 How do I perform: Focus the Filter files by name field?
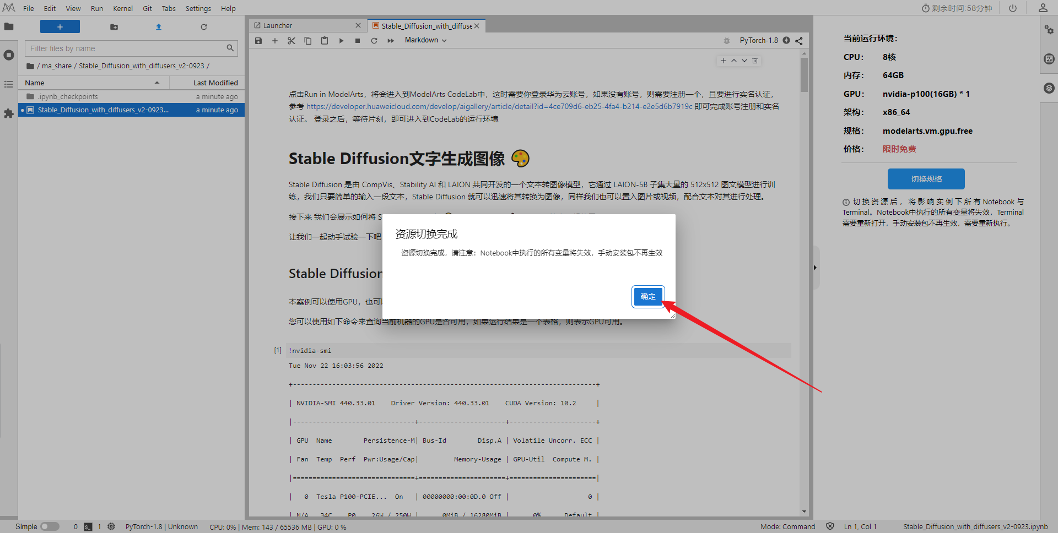131,48
